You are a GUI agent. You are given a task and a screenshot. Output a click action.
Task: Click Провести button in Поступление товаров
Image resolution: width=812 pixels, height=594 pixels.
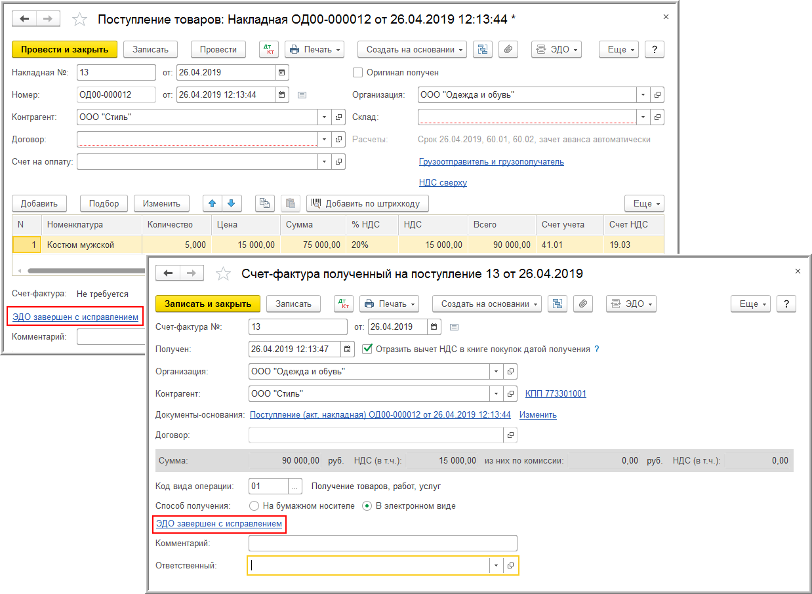tap(218, 49)
